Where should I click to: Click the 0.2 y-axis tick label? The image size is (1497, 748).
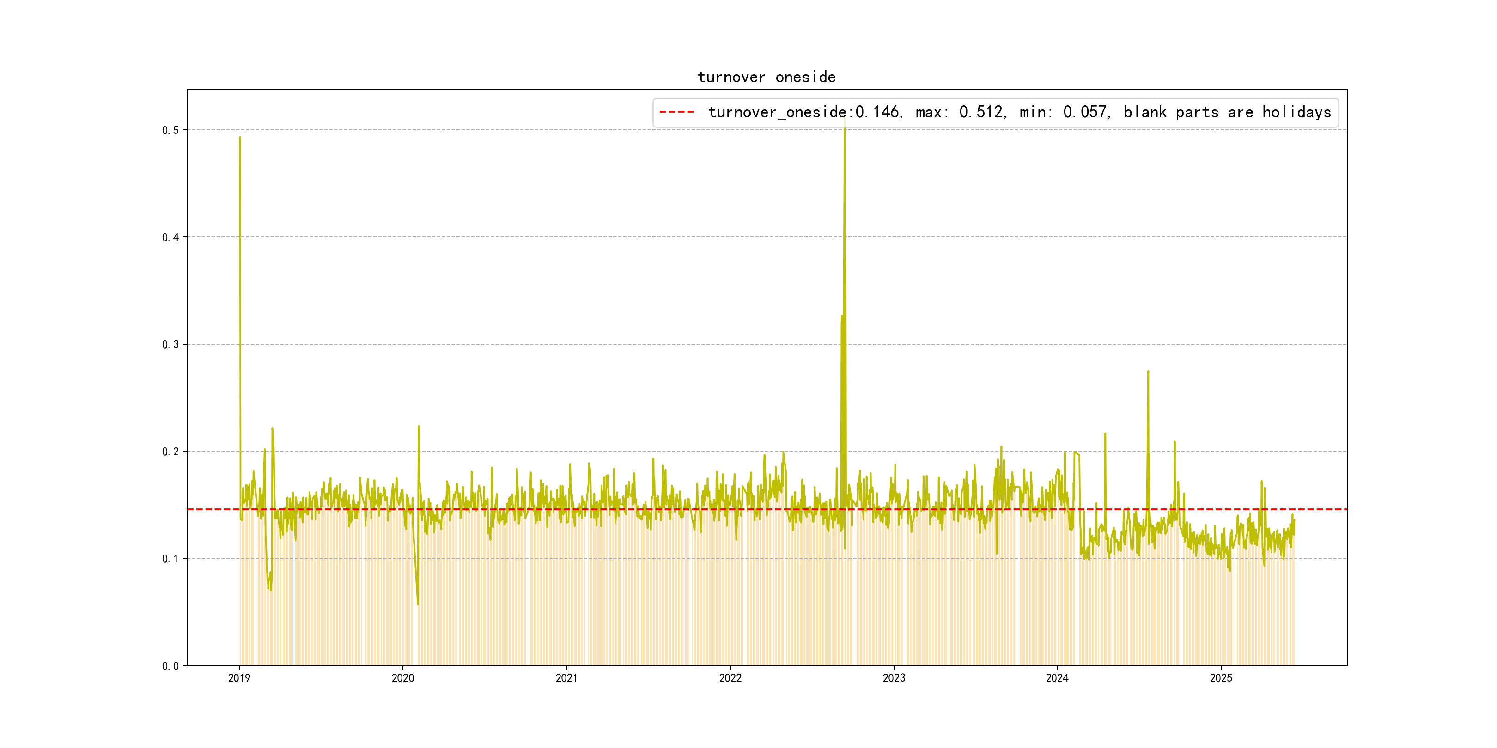tap(170, 452)
